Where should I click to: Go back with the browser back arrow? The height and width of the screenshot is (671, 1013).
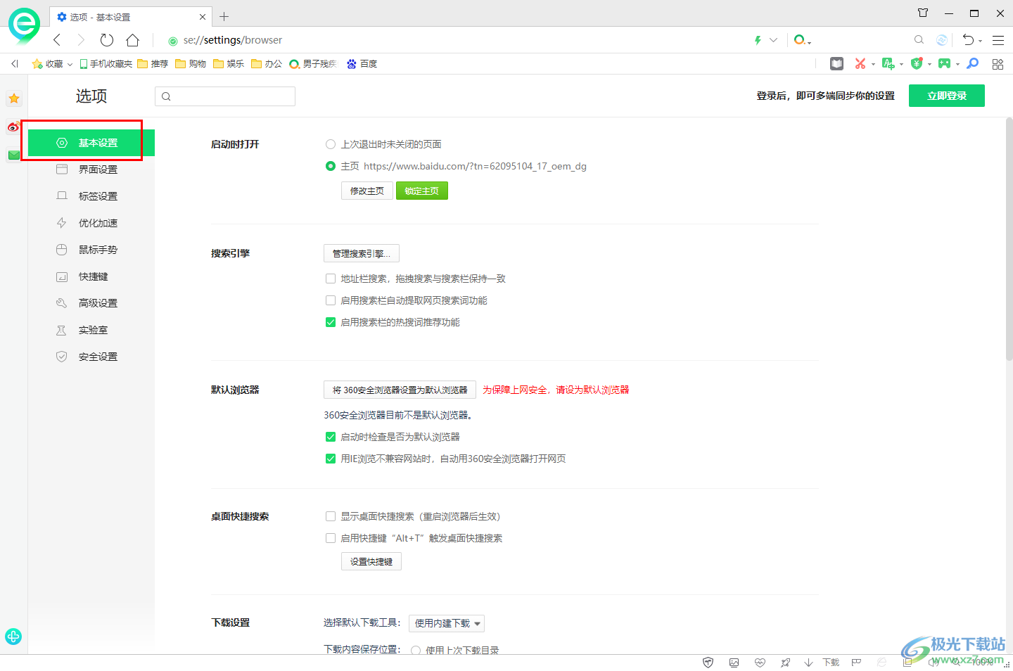click(x=57, y=40)
